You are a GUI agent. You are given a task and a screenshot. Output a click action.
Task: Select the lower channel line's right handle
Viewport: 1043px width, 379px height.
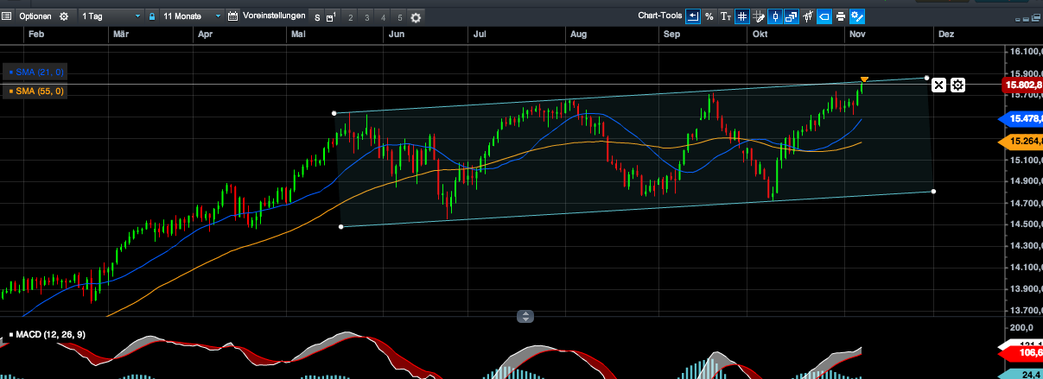pyautogui.click(x=934, y=191)
